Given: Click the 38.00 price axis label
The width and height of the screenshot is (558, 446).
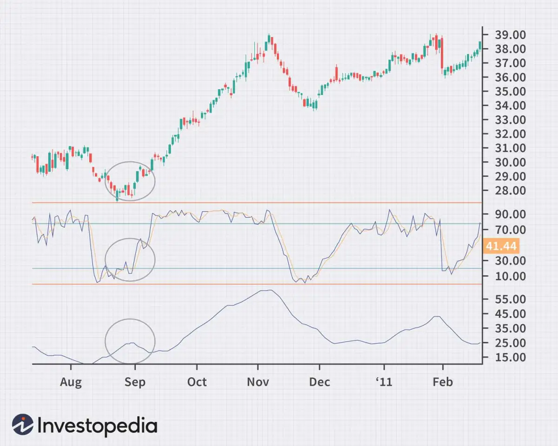Looking at the screenshot, I should 510,49.
